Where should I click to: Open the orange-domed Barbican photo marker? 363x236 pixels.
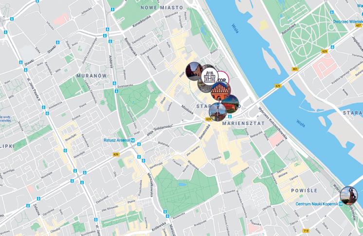tap(220, 91)
